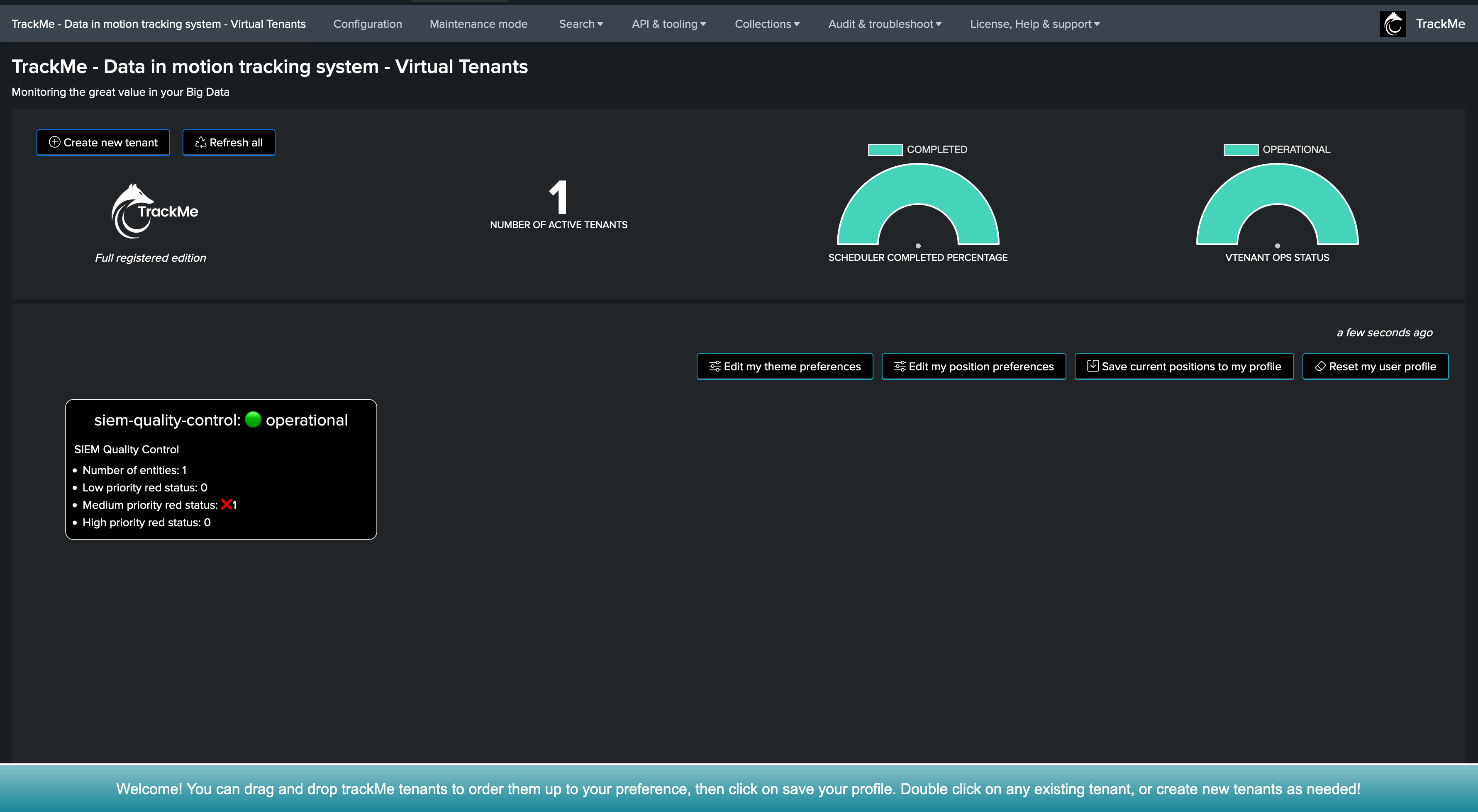Select the siem-quality-control tenant card
1478x812 pixels.
(x=221, y=469)
